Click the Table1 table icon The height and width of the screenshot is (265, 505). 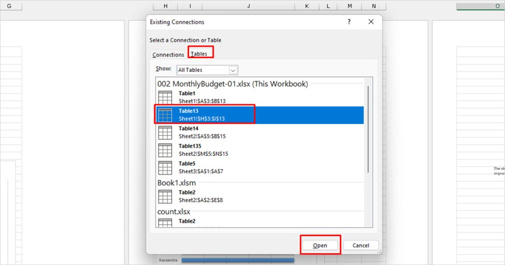(x=165, y=98)
